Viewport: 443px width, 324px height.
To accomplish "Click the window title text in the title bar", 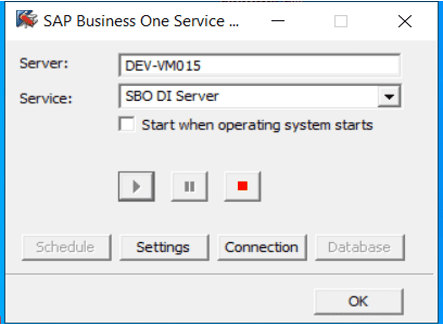I will click(x=141, y=21).
